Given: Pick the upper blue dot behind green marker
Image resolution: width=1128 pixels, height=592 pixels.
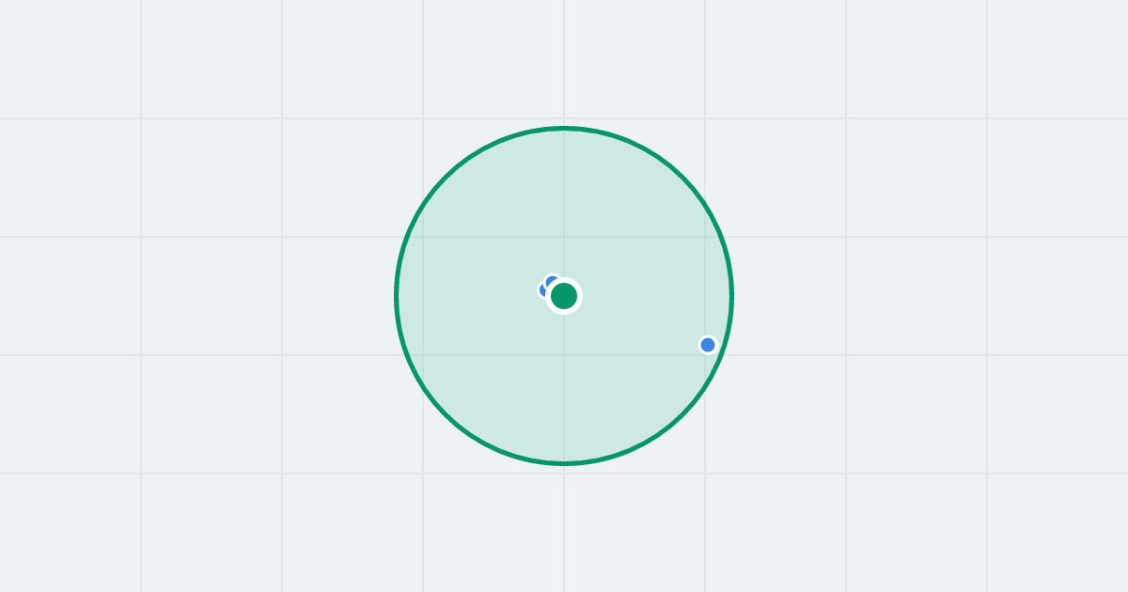Looking at the screenshot, I should click(552, 281).
